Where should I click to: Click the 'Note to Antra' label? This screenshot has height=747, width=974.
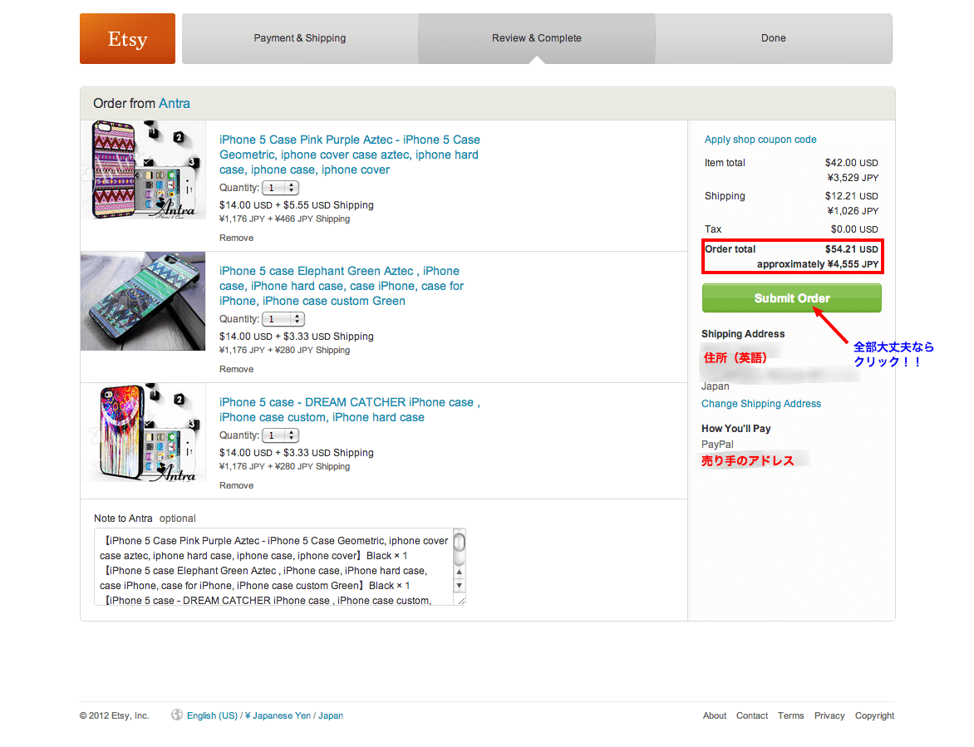(123, 518)
